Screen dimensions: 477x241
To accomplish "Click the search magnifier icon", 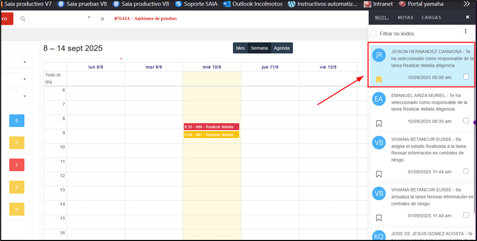I will pyautogui.click(x=23, y=19).
